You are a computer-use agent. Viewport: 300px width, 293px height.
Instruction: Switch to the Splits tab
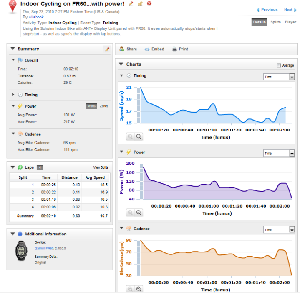point(275,22)
